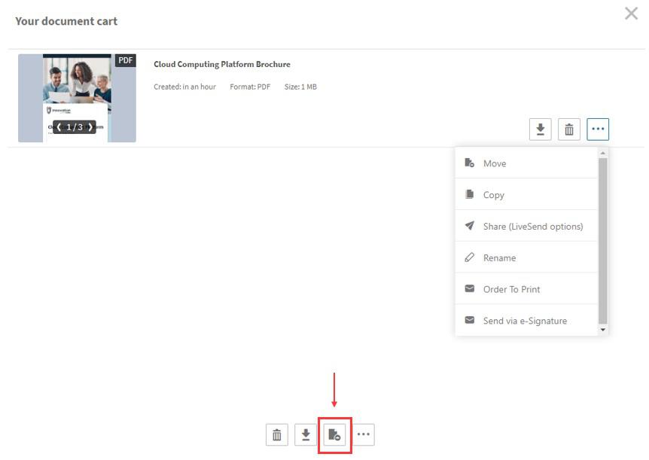This screenshot has width=649, height=460.
Task: Click the '1 / 3' page counter
Action: click(75, 127)
